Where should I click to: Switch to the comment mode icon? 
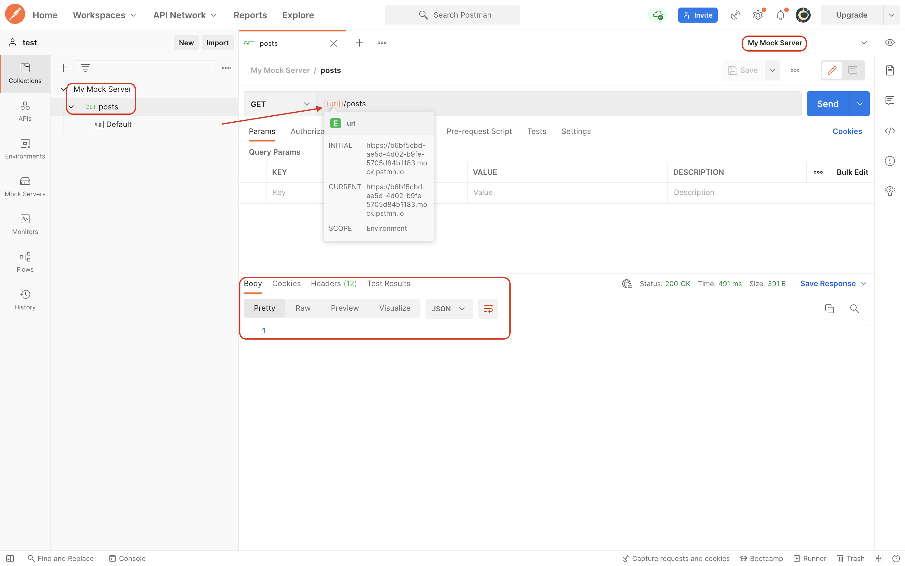tap(853, 70)
